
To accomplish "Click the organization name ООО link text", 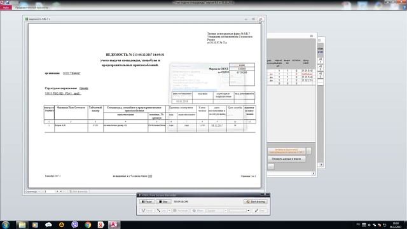I will pos(72,73).
